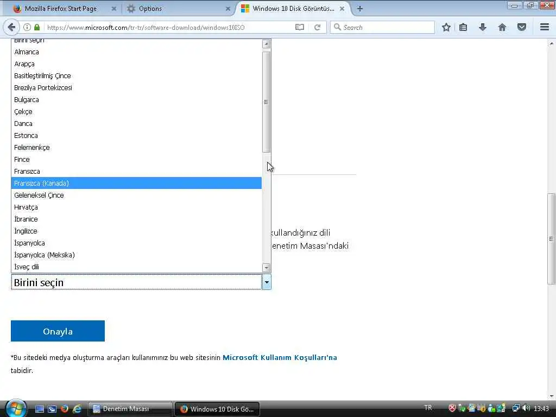The width and height of the screenshot is (556, 417).
Task: Select Arapça from the language list
Action: coord(136,64)
